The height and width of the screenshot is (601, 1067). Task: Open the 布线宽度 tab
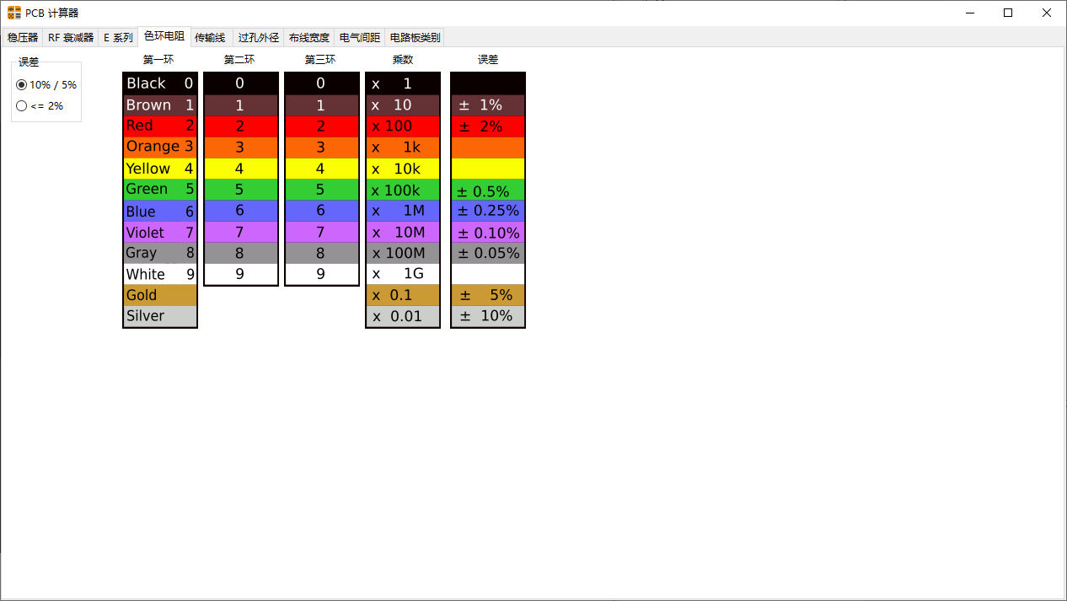[x=308, y=38]
